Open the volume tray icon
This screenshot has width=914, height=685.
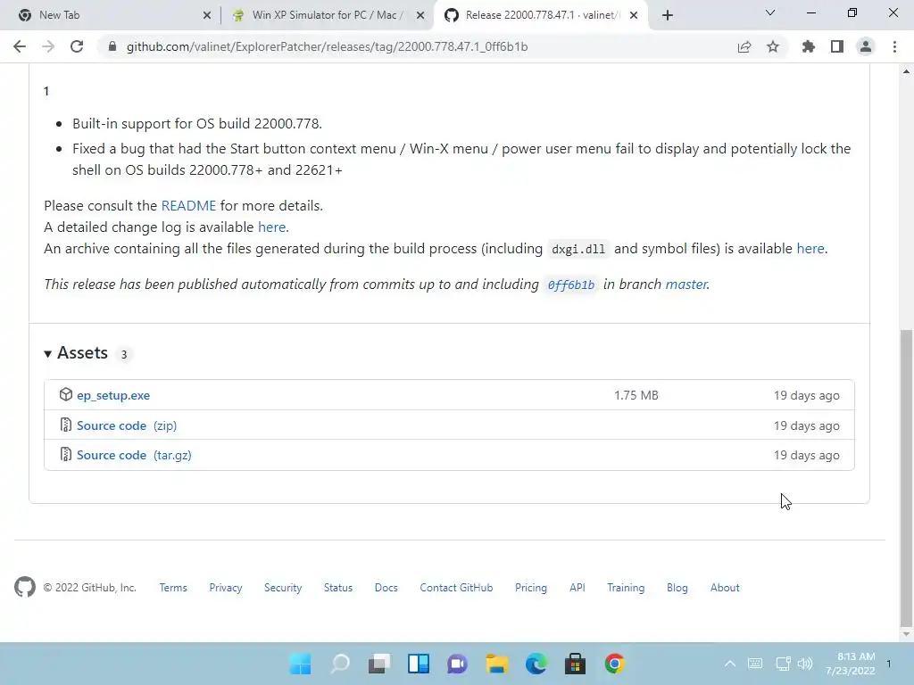point(805,664)
